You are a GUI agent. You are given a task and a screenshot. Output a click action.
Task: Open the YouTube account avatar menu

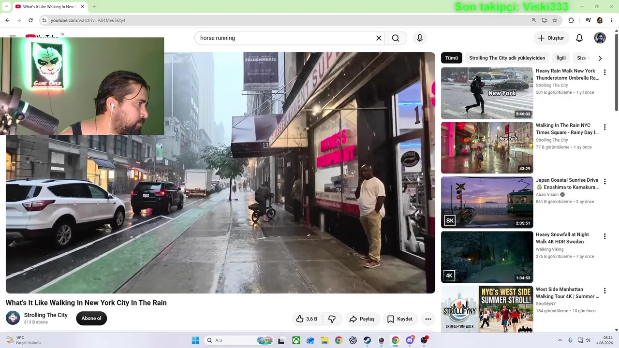pyautogui.click(x=600, y=38)
